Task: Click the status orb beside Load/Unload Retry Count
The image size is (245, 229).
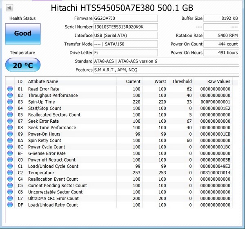Action: pyautogui.click(x=10, y=205)
